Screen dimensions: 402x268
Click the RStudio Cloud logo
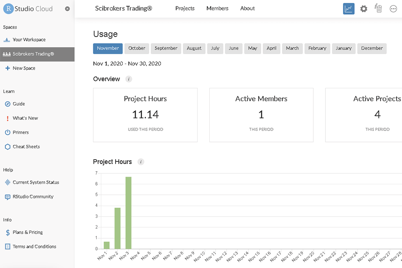(x=28, y=9)
